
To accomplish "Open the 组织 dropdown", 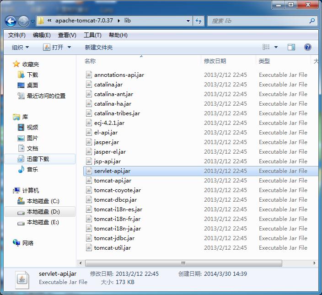I will coord(20,48).
